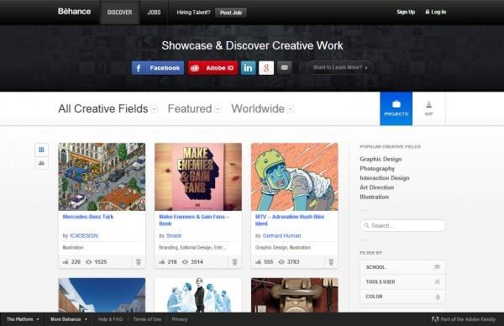Image resolution: width=504 pixels, height=326 pixels.
Task: Click the Tools Used filter icon
Action: (437, 281)
